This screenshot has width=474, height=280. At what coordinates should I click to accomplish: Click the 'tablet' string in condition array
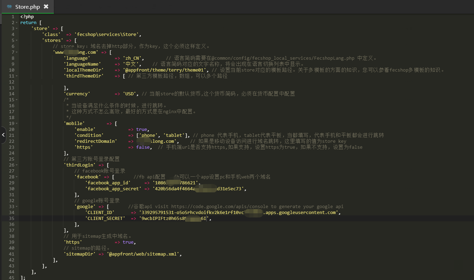coord(174,135)
